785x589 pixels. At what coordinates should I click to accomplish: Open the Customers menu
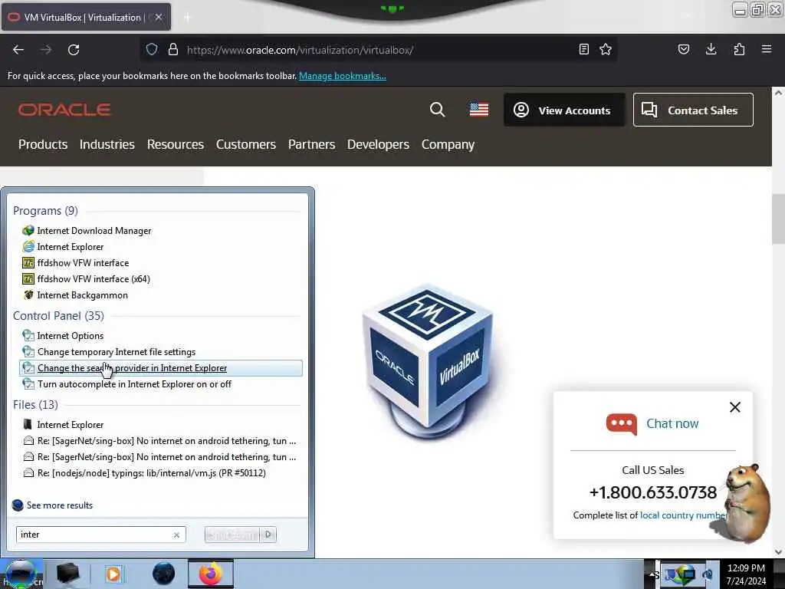click(x=246, y=144)
